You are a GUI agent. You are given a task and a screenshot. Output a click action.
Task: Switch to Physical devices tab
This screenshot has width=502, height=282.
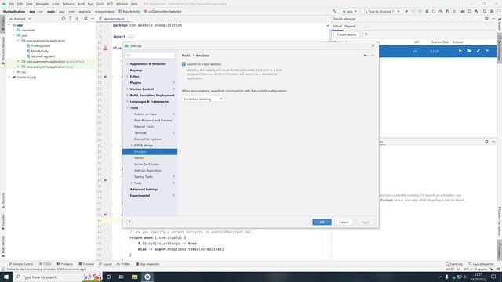350,26
